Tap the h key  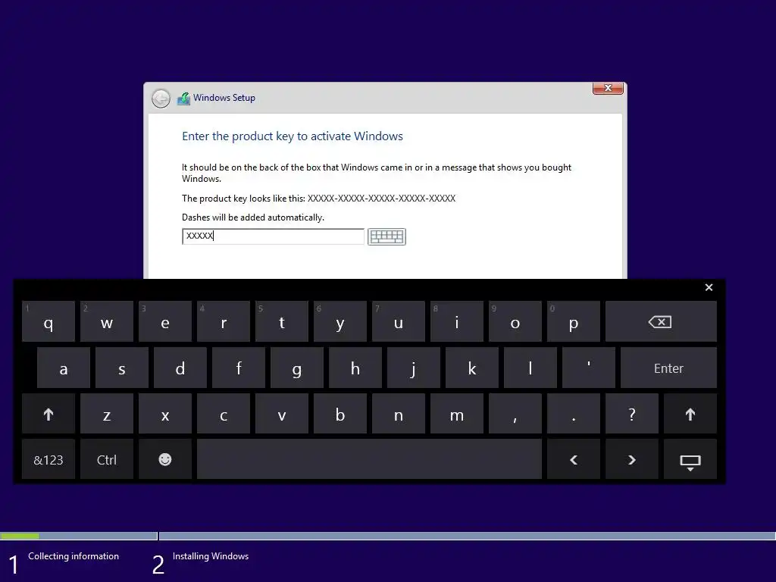pyautogui.click(x=355, y=368)
